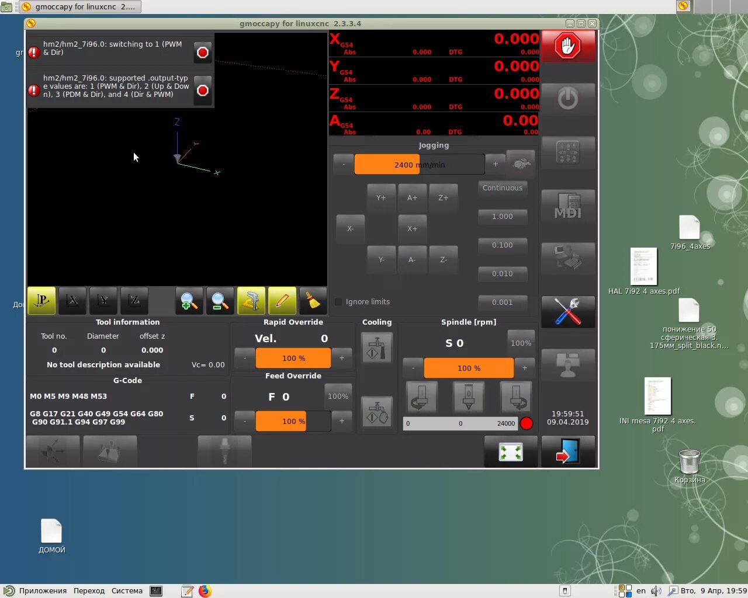Select 1.000 jog increment
The width and height of the screenshot is (748, 598).
(x=503, y=217)
